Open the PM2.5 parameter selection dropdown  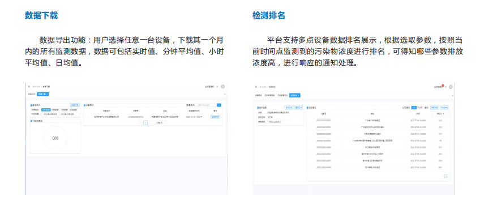point(279,122)
